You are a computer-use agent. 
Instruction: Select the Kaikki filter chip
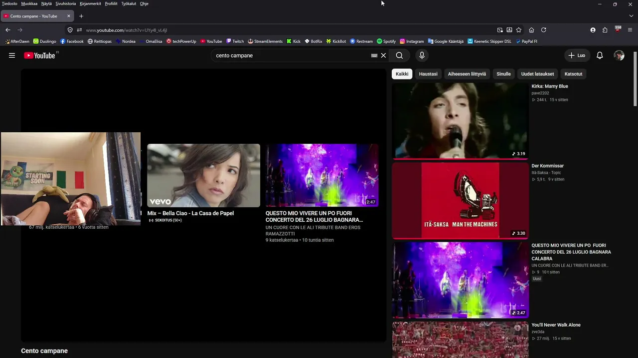402,74
